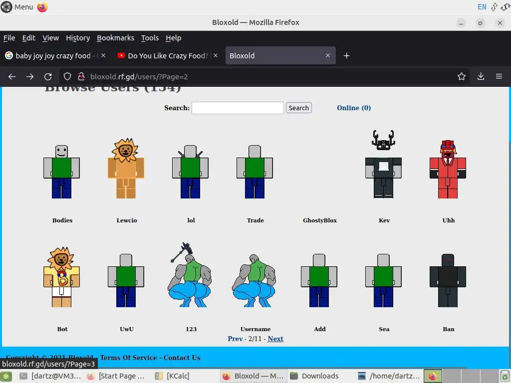The image size is (511, 383).
Task: Open the system Menu button
Action: [x=17, y=7]
